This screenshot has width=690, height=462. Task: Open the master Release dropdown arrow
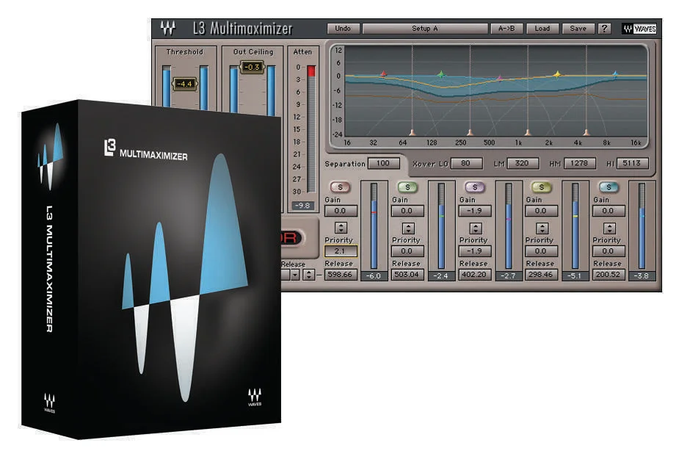tap(295, 275)
